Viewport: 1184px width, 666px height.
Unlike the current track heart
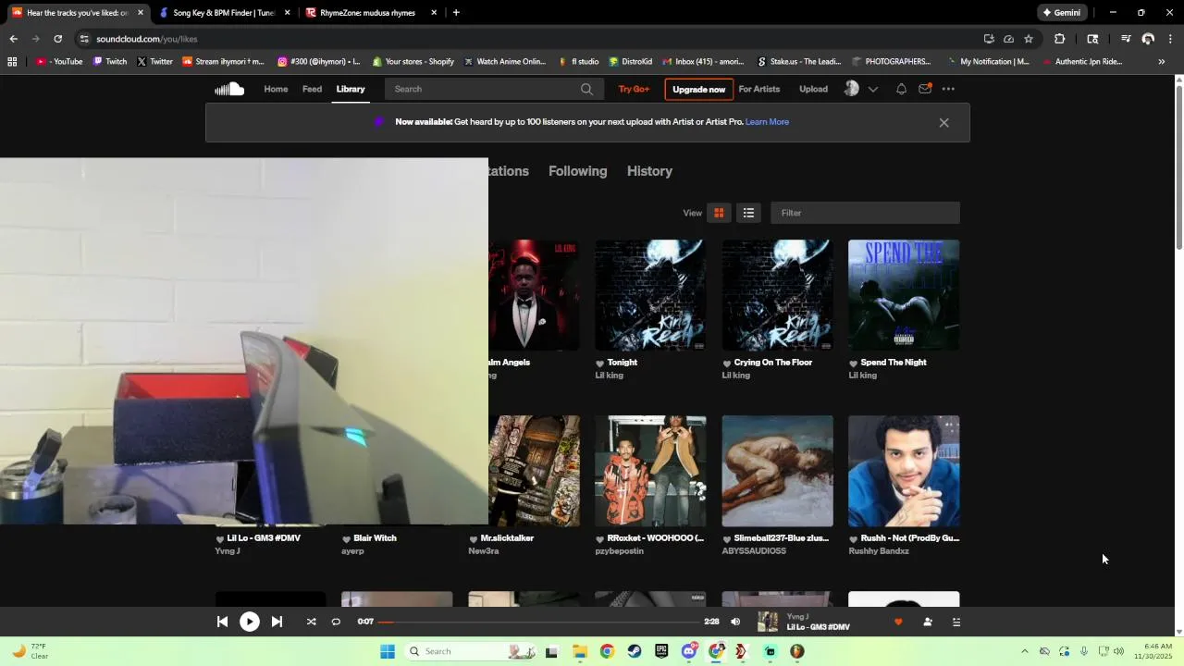click(x=898, y=622)
